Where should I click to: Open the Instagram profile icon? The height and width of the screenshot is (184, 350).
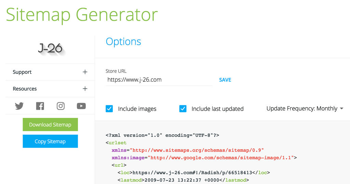[x=60, y=106]
